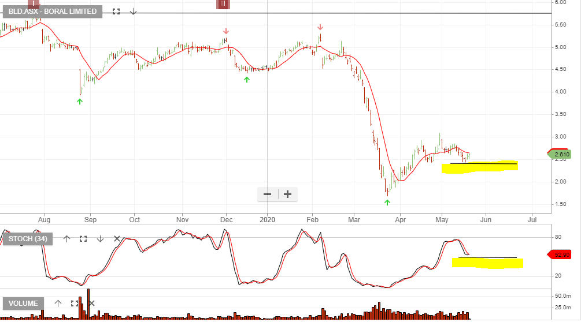The image size is (581, 322).
Task: Click the BLD.ASX - BORAL LIMITED chart label
Action: pyautogui.click(x=52, y=12)
